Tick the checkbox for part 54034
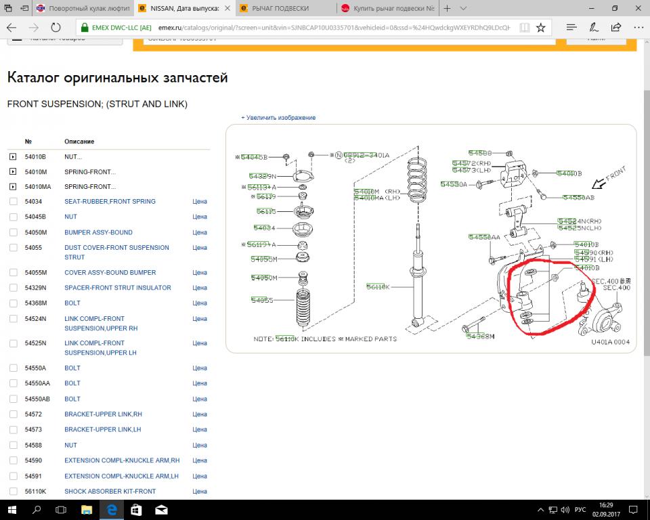This screenshot has height=520, width=650. tap(14, 202)
